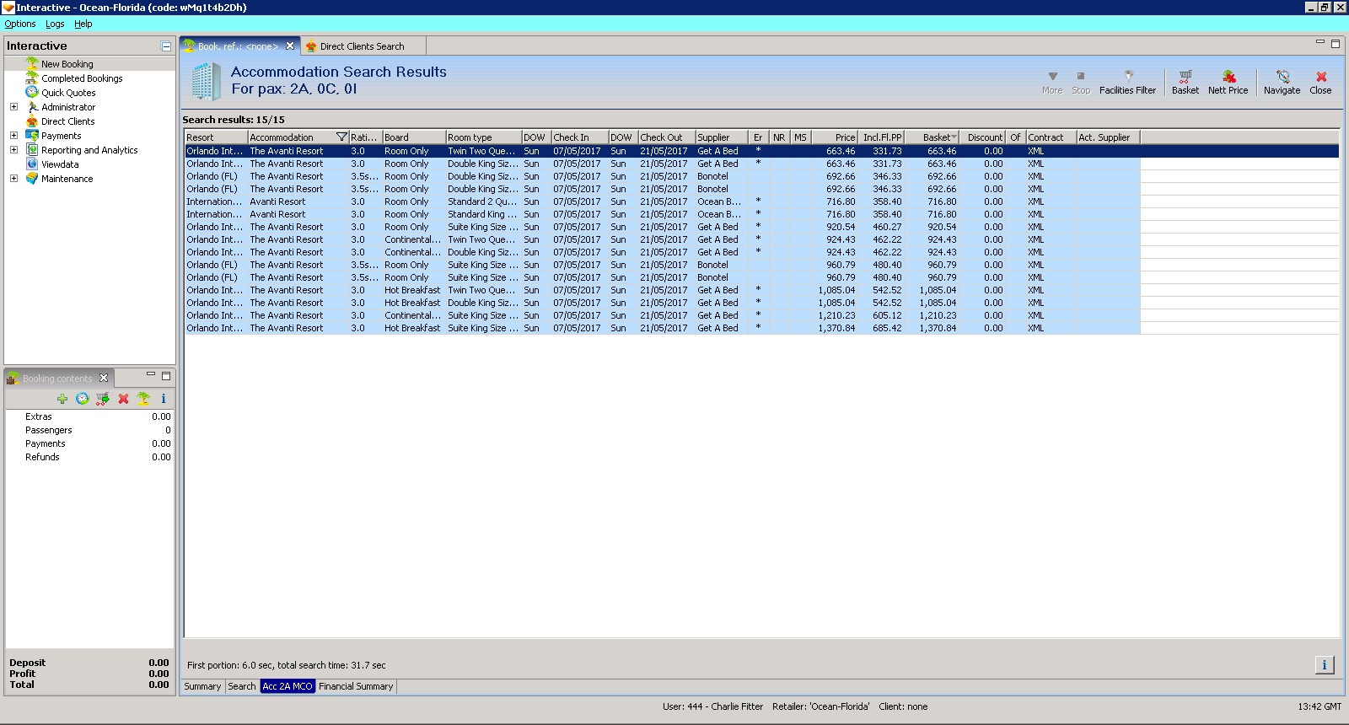Maximize the Booking contents panel
Screen dimensions: 1349x725
coord(166,375)
